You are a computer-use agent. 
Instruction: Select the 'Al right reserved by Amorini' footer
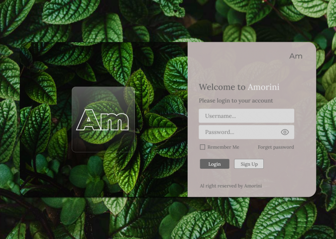[x=230, y=186]
